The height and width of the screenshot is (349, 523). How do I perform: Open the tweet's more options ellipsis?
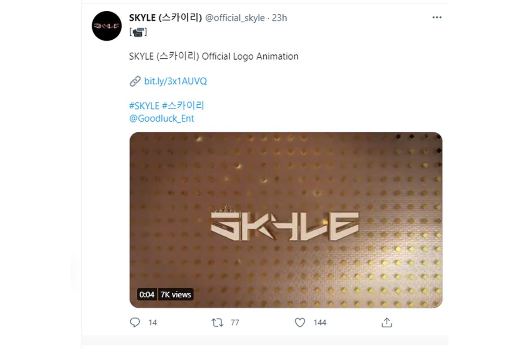point(437,17)
